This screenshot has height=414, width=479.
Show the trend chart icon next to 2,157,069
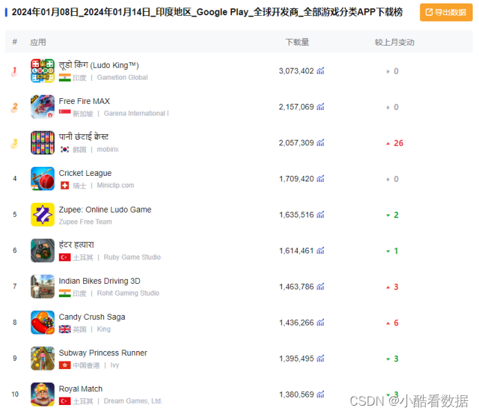tap(320, 107)
